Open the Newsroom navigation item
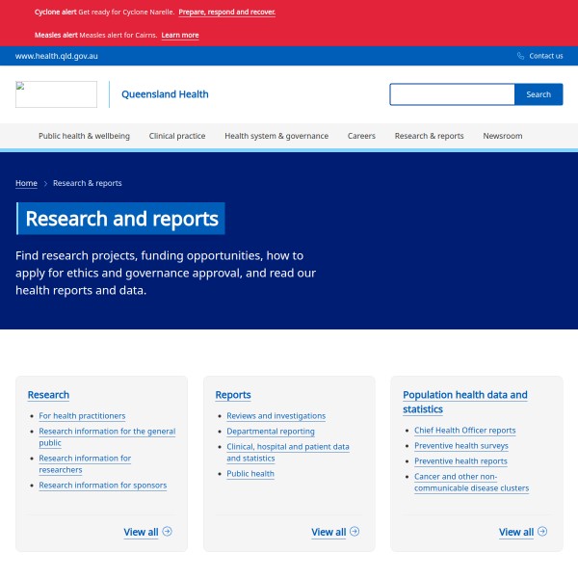Image resolution: width=578 pixels, height=578 pixels. pos(502,136)
